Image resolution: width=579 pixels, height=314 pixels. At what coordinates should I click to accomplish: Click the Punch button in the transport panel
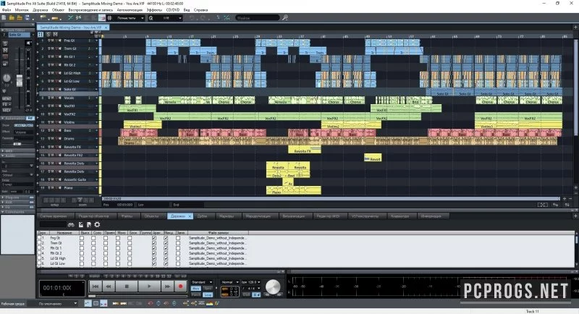coord(196,294)
